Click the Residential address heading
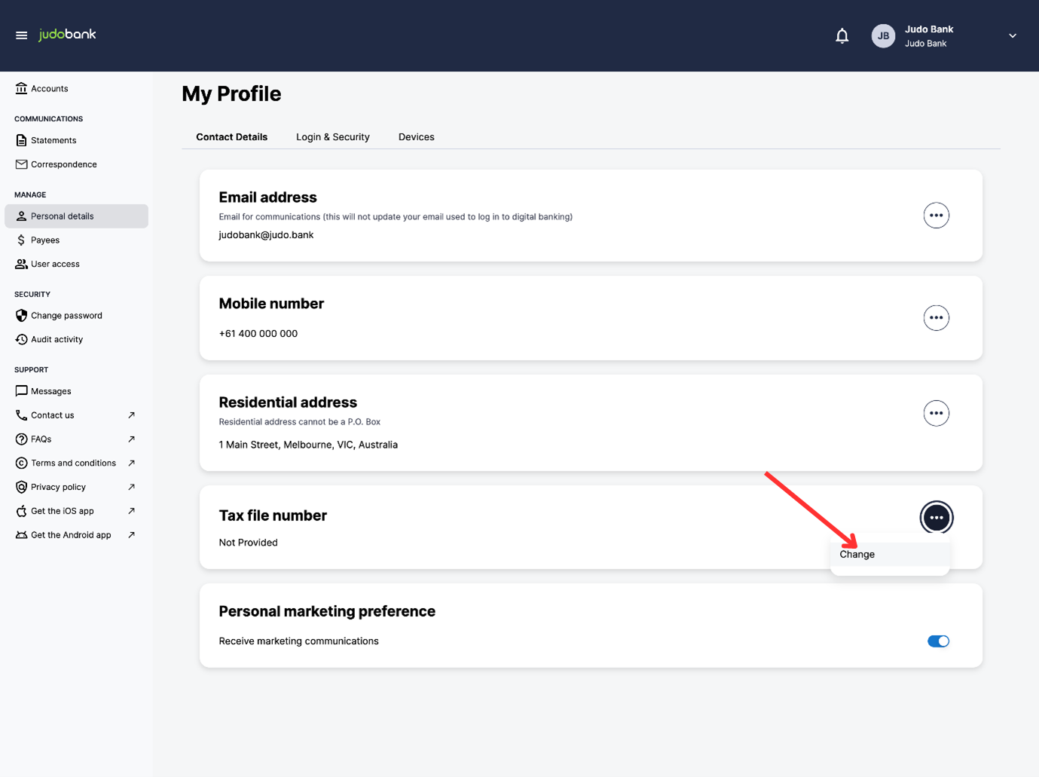The height and width of the screenshot is (777, 1039). click(x=288, y=402)
